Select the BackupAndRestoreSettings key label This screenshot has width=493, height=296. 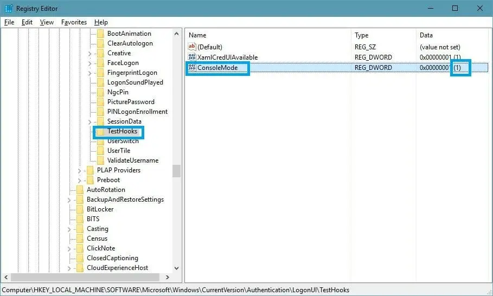click(x=125, y=199)
